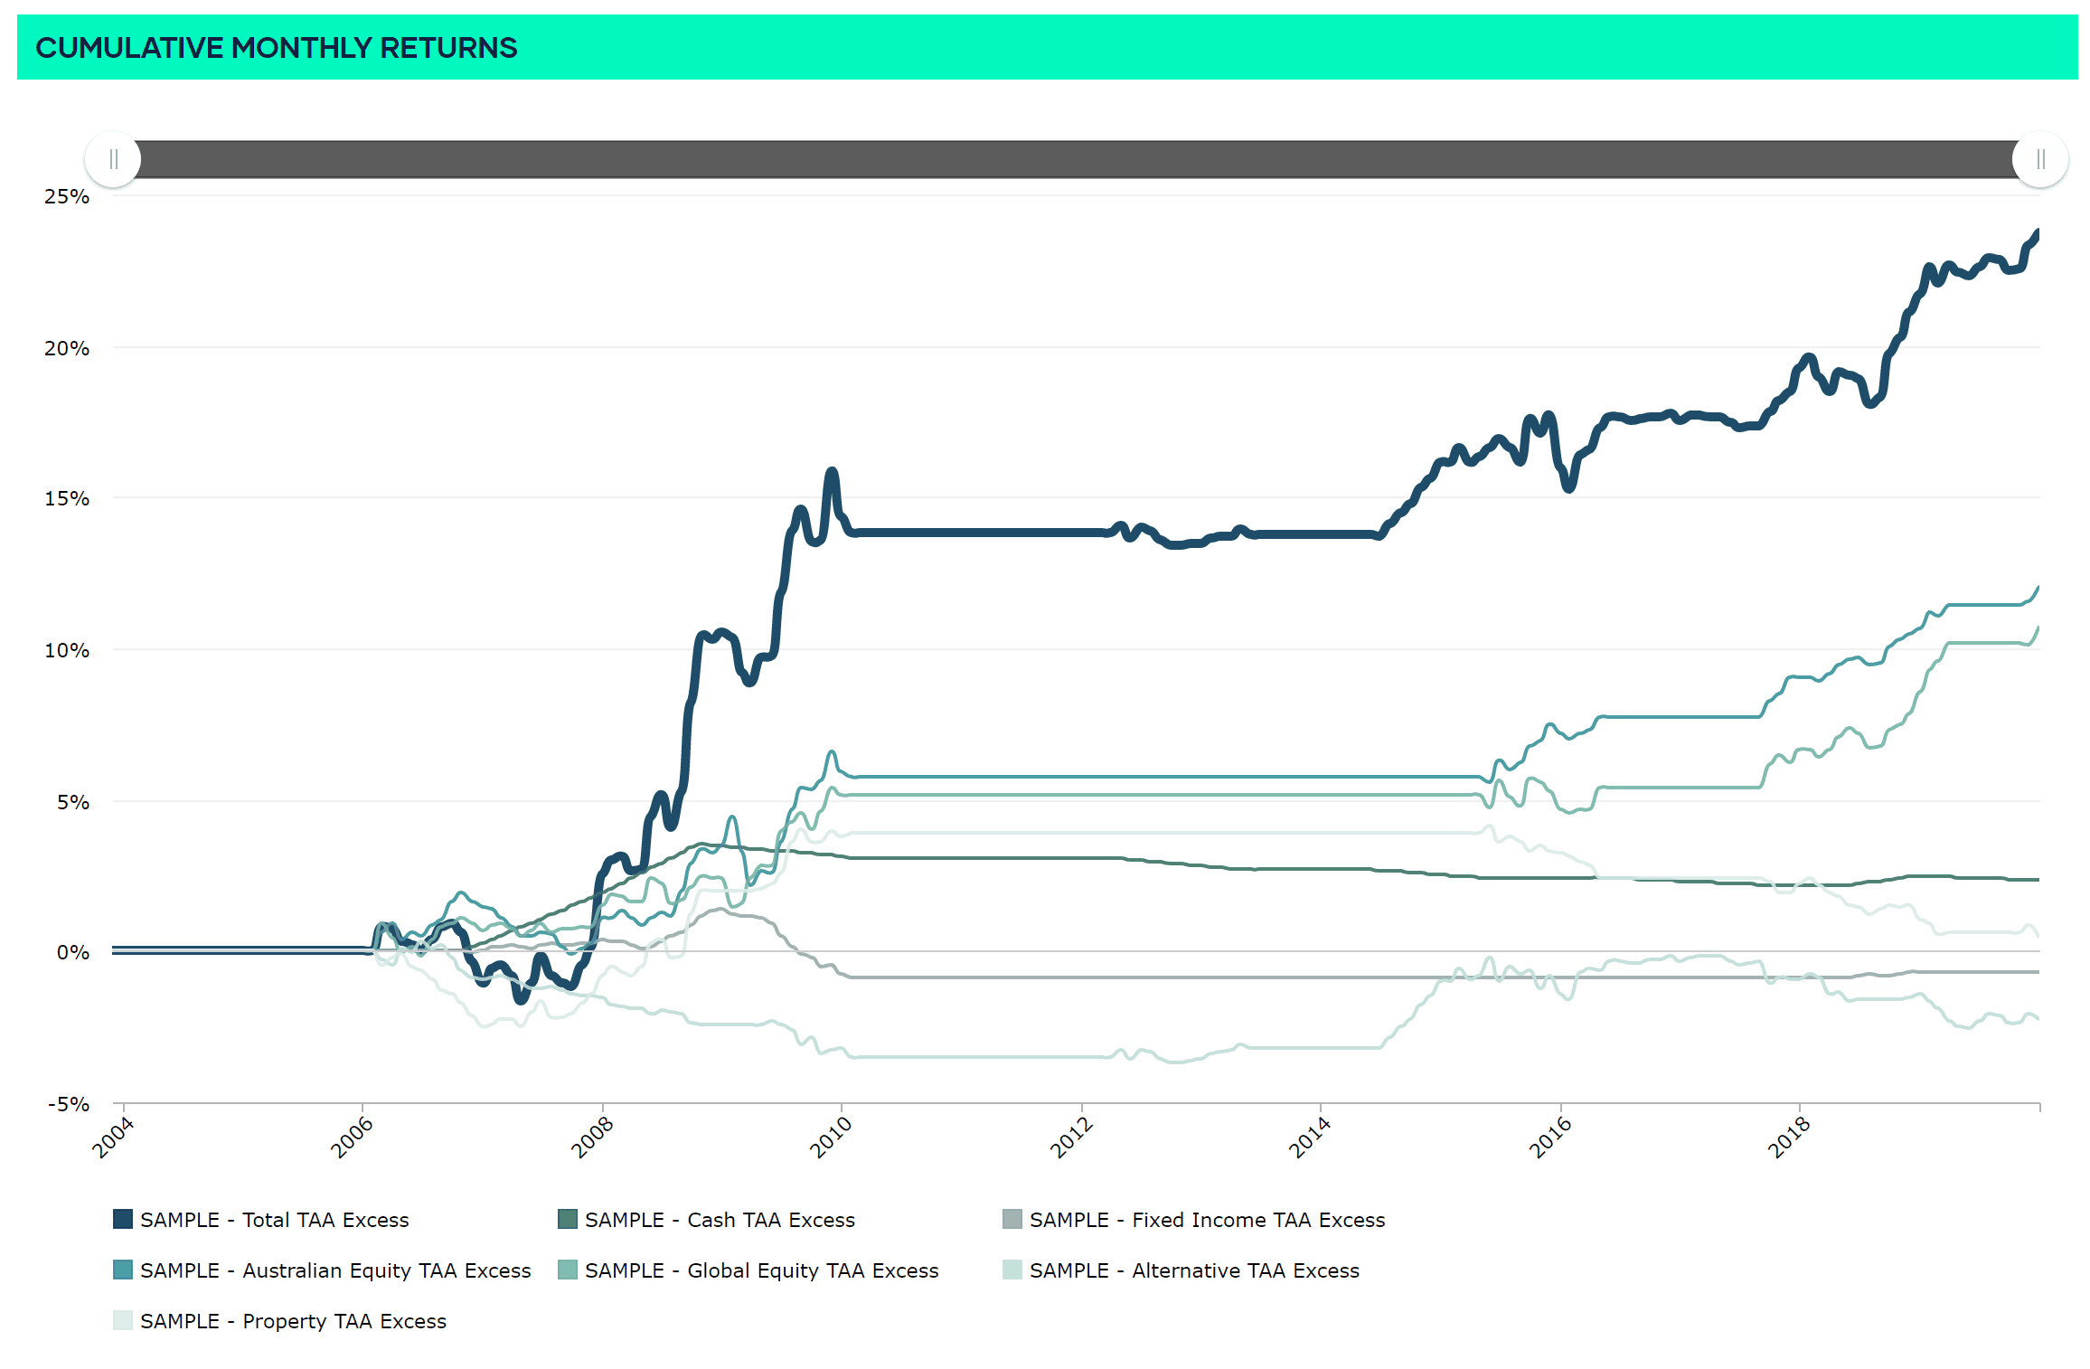Click SAMPLE - Australian Equity TAA Excess text

pos(335,1270)
